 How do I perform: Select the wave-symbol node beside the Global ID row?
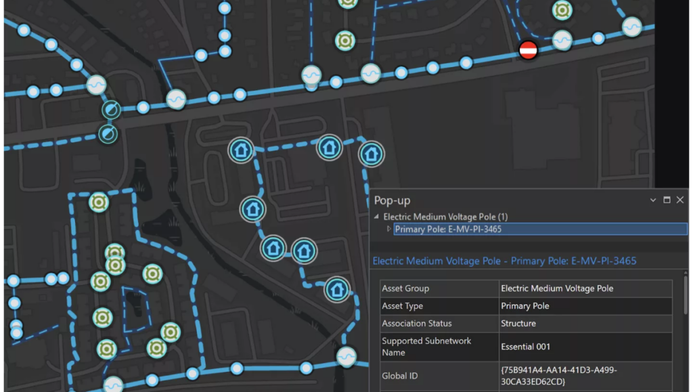346,357
